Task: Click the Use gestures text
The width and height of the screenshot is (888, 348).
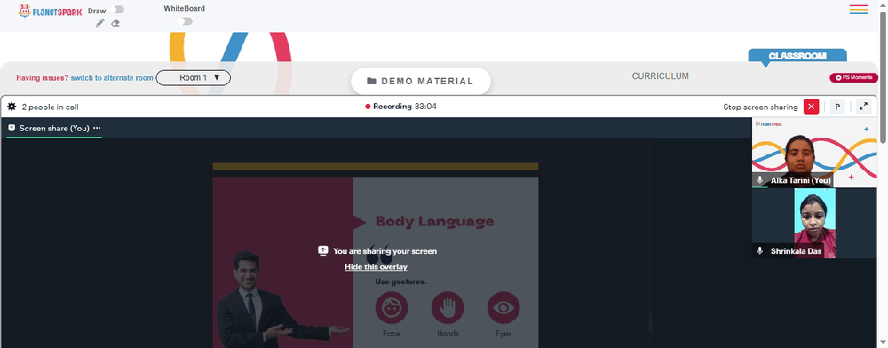Action: pos(400,281)
